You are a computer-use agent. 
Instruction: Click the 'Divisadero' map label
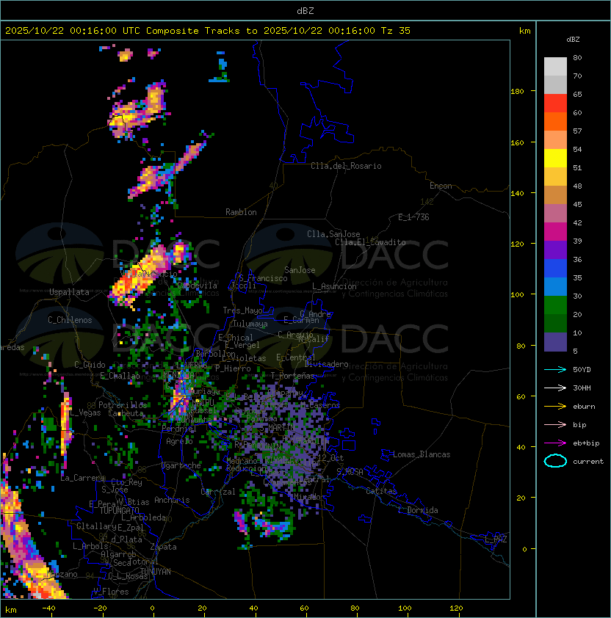pos(327,364)
